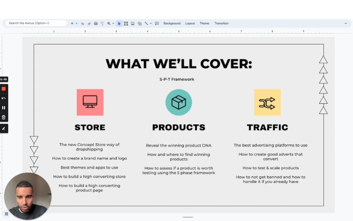Click the Theme button
Screen dimensions: 353x221
click(204, 24)
